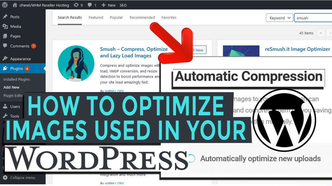Switch to the Featured plugins tab
The height and width of the screenshot is (186, 332).
click(96, 17)
